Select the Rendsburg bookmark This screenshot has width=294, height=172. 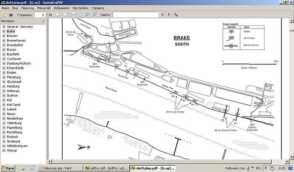(14, 132)
